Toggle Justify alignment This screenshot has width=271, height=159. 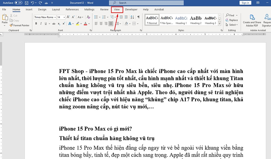coord(111,23)
